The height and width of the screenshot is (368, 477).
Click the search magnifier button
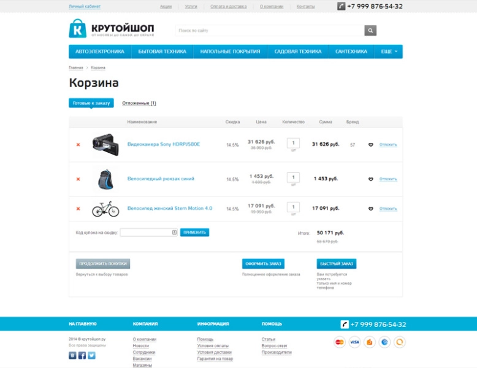coord(370,31)
